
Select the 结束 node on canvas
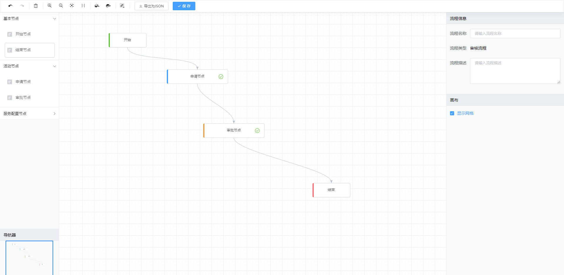point(331,190)
